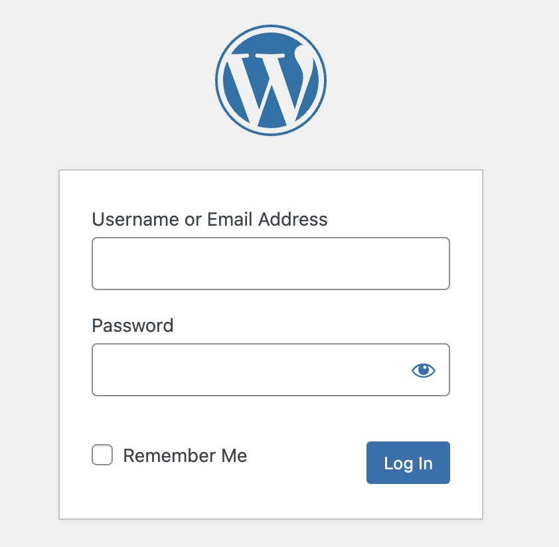Place cursor in the username text box

[x=271, y=264]
